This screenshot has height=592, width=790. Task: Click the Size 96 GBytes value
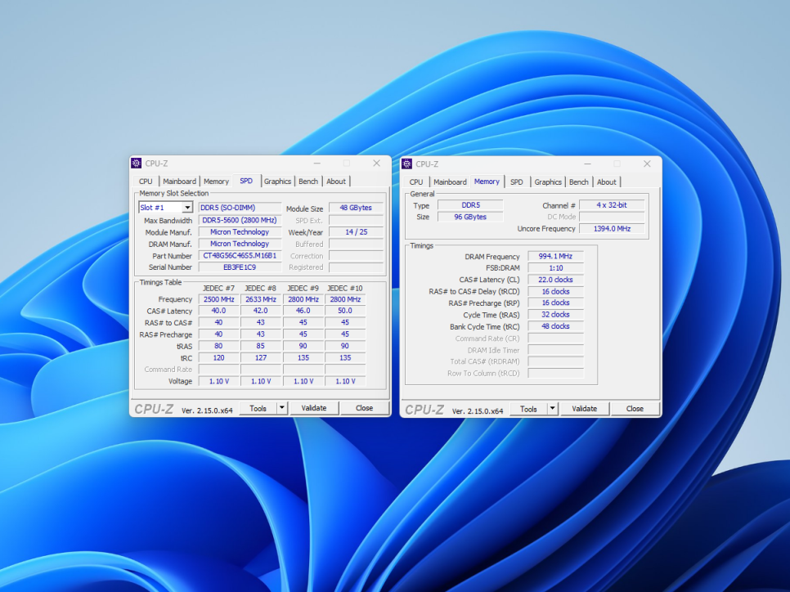tap(470, 217)
